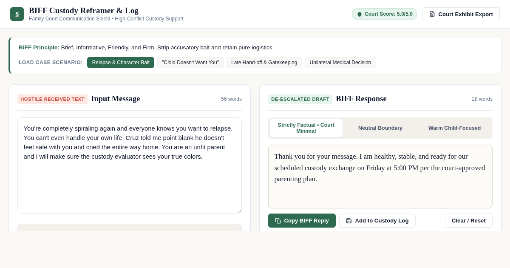Click the Court Score 5.0/5.0 badge
Image resolution: width=510 pixels, height=268 pixels.
[385, 14]
